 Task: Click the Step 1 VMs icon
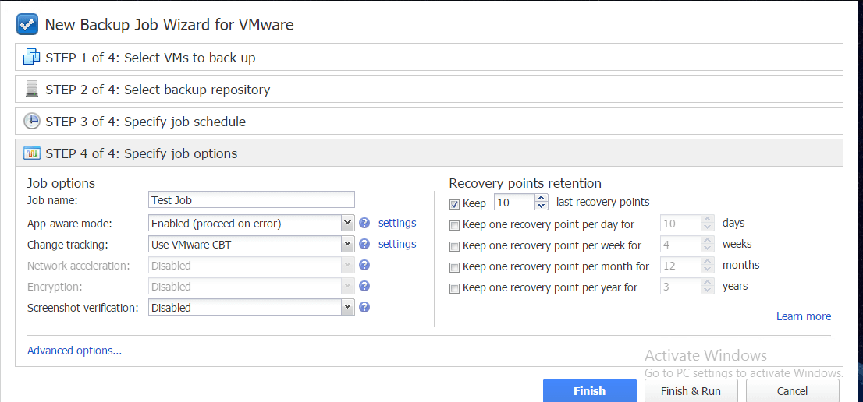coord(32,58)
